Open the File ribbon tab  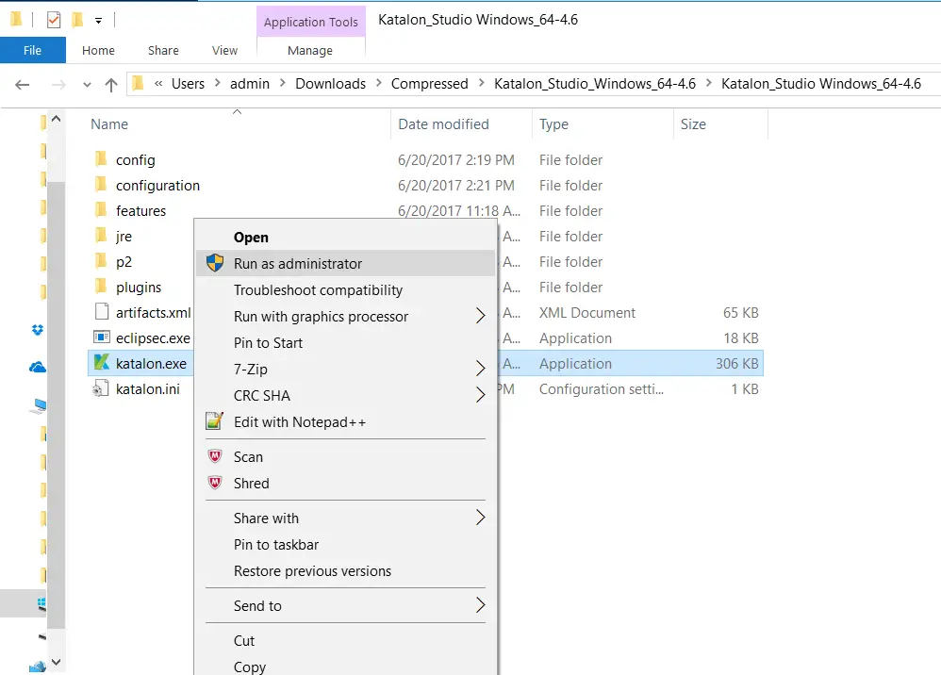coord(32,50)
